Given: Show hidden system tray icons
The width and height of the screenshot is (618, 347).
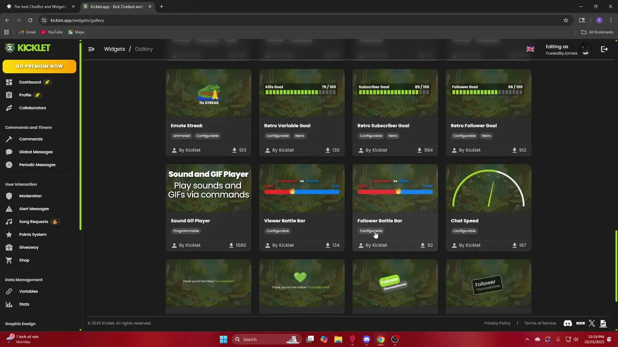Looking at the screenshot, I should point(527,339).
